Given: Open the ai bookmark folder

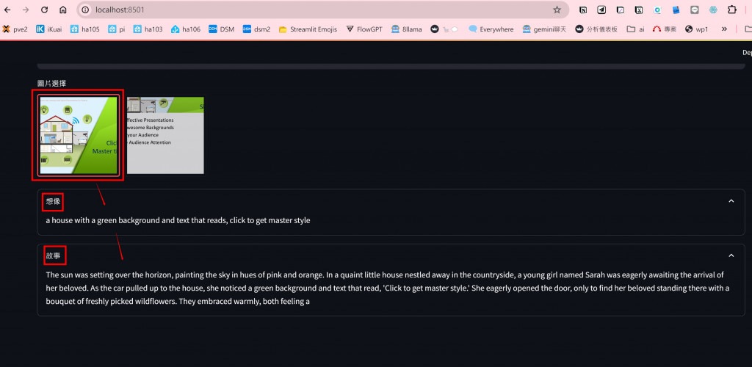Looking at the screenshot, I should click(x=636, y=29).
